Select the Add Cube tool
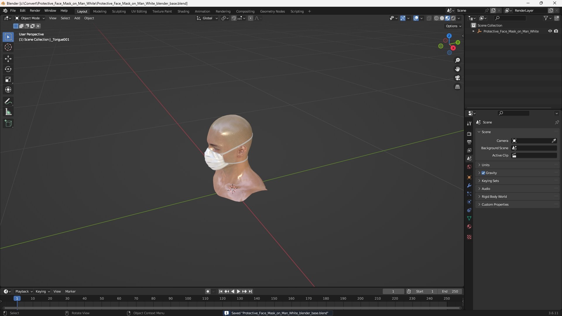The width and height of the screenshot is (562, 316). [x=8, y=123]
